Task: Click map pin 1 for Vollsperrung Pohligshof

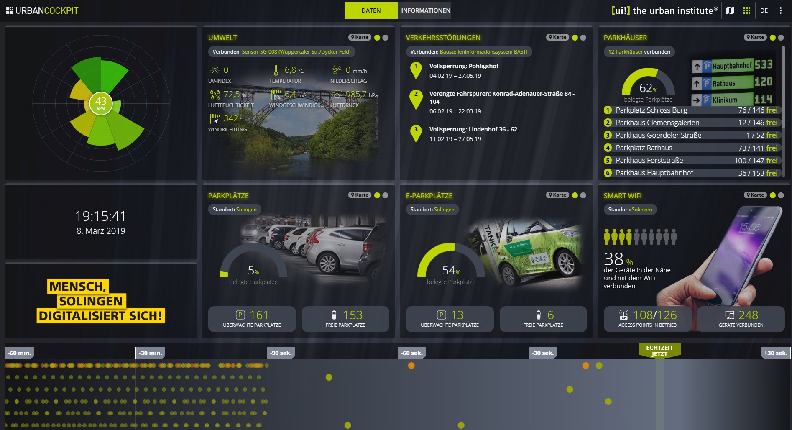Action: pos(416,70)
